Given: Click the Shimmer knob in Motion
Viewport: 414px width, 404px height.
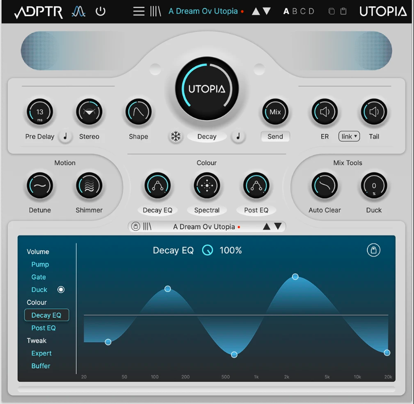Looking at the screenshot, I should [89, 186].
